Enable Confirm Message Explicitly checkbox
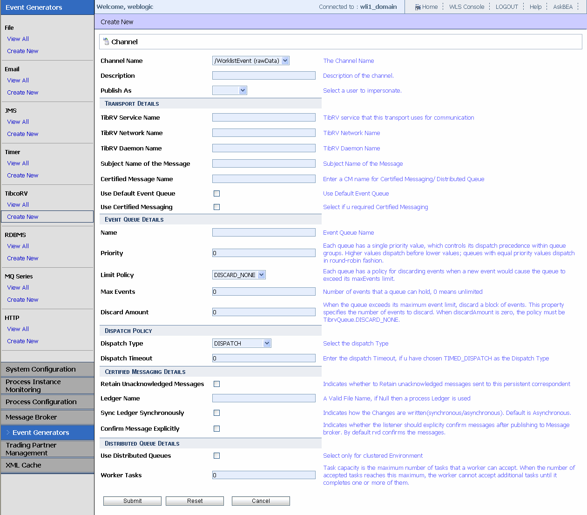Image resolution: width=587 pixels, height=515 pixels. click(216, 428)
